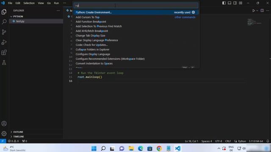Select Convert Indentation to Spaces command

point(136,64)
